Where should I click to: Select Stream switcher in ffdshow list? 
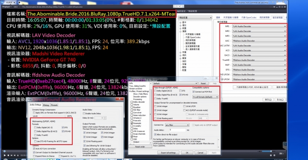point(136,89)
